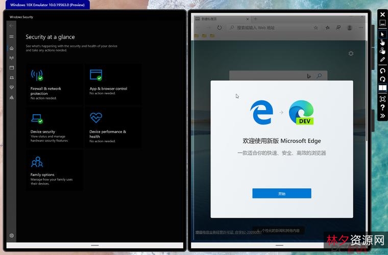Select emulator multi-touch mode
Viewport: 388px width, 255px height.
pos(382,51)
